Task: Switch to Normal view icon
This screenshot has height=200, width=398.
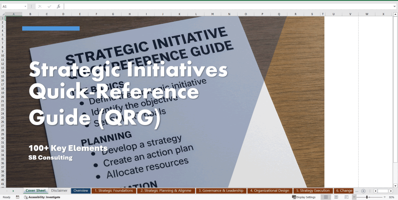Action: tap(326, 197)
